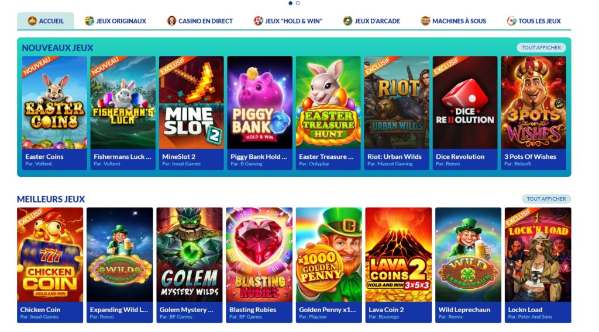
Task: Switch to the Machines à Sous tab
Action: pyautogui.click(x=453, y=21)
